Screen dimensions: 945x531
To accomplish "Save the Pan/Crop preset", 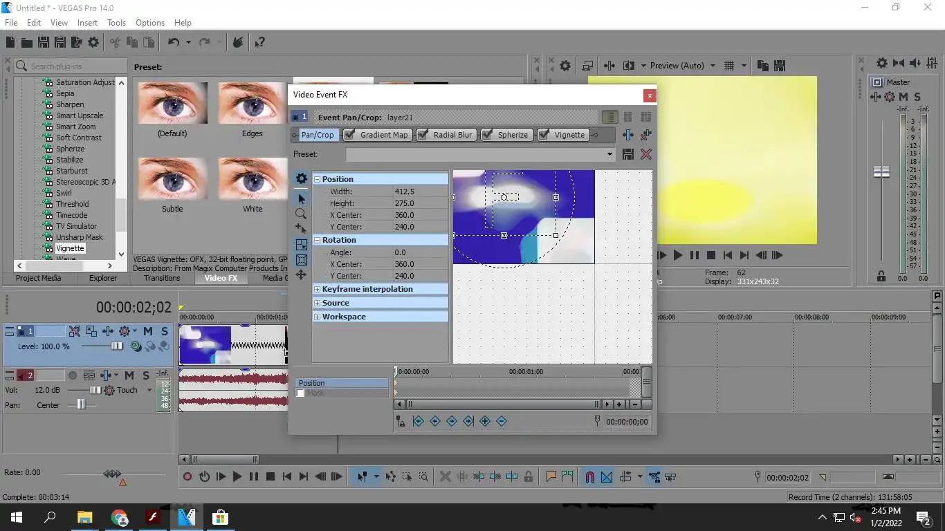I will click(628, 154).
